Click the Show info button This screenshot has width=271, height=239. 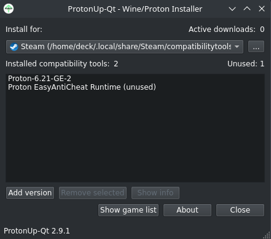pos(155,193)
